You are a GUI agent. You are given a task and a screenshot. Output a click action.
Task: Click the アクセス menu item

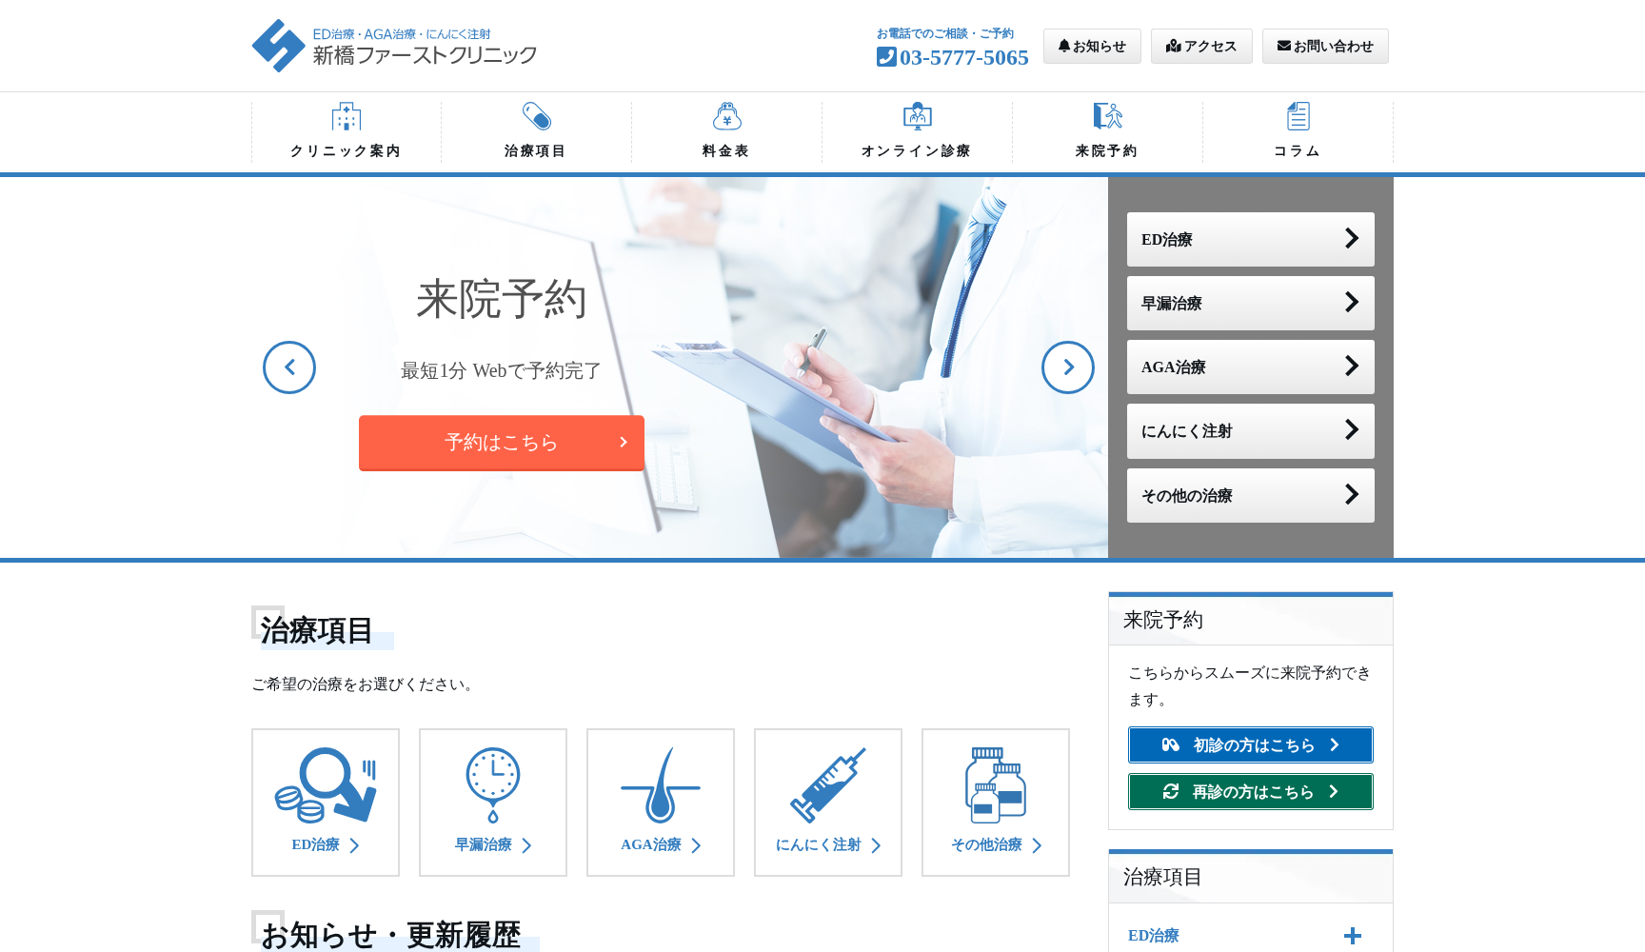(x=1200, y=46)
